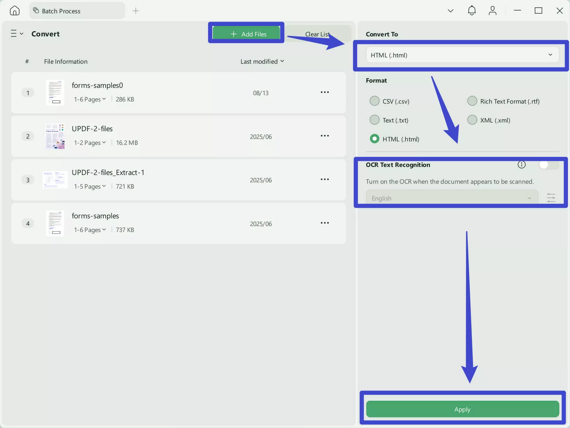The width and height of the screenshot is (570, 428).
Task: Open more options for UPDF-2-files
Action: tap(325, 136)
